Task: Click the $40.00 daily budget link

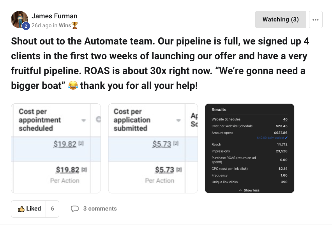Action: coord(270,138)
